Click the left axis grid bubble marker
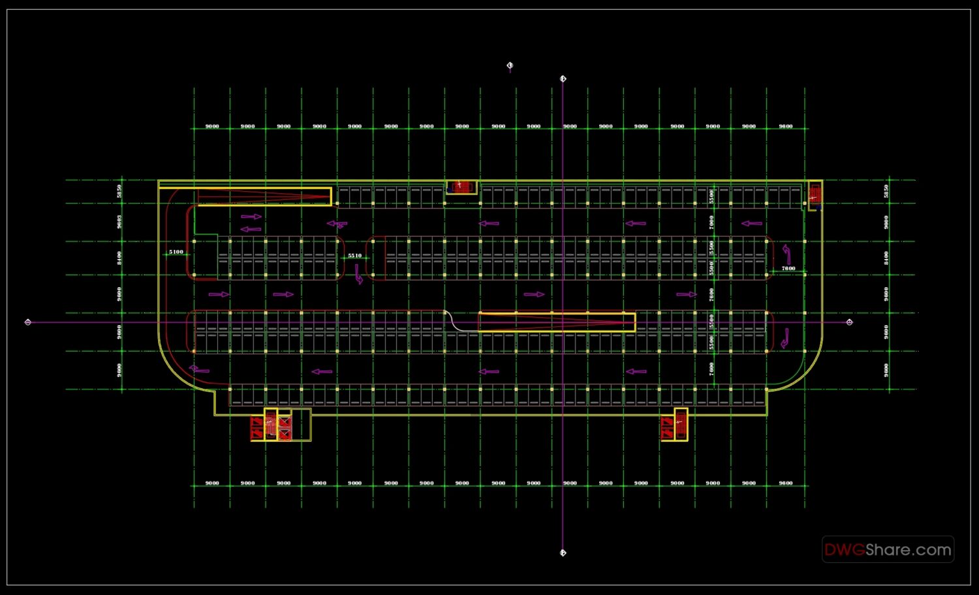The width and height of the screenshot is (979, 595). (27, 322)
